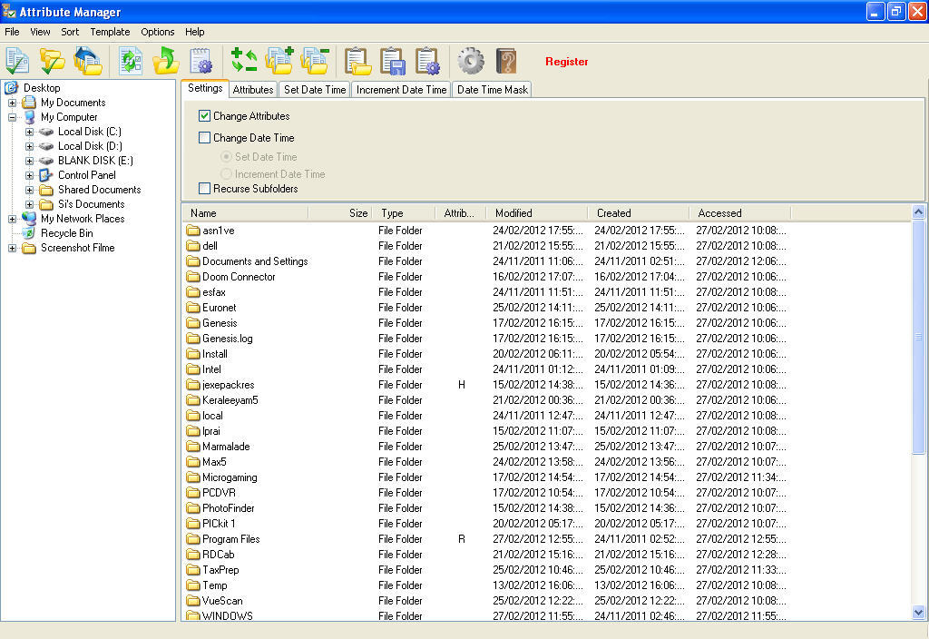Open the Help book icon
929x639 pixels.
506,61
